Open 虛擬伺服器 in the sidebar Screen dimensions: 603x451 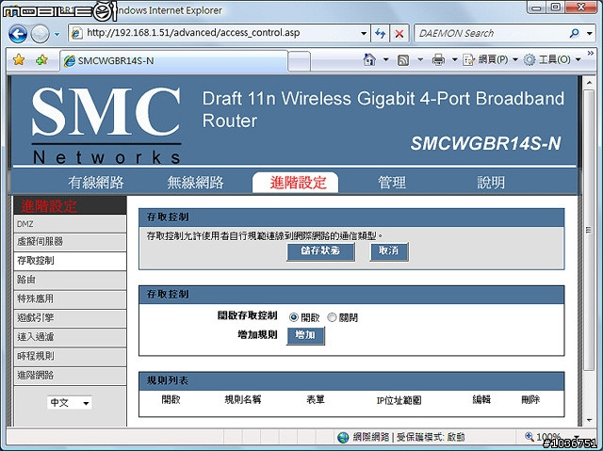70,242
